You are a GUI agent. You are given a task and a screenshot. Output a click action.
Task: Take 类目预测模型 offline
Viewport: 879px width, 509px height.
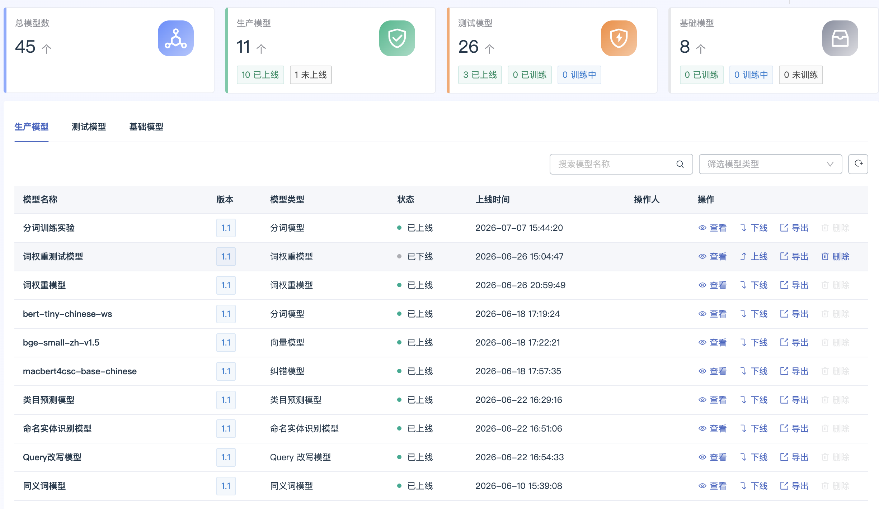point(754,400)
